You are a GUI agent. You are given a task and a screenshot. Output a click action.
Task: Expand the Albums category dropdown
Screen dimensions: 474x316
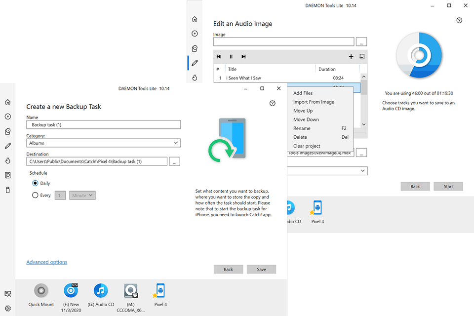pyautogui.click(x=103, y=143)
